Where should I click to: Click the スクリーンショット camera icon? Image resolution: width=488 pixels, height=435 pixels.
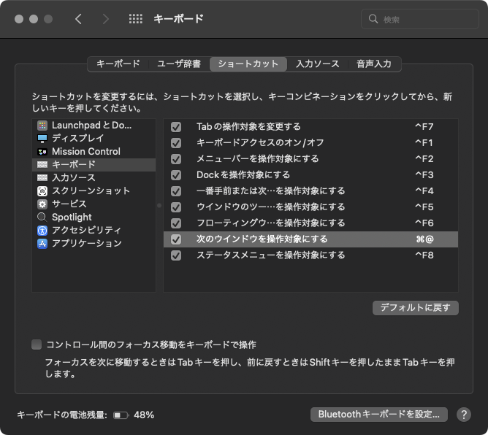[x=42, y=191]
